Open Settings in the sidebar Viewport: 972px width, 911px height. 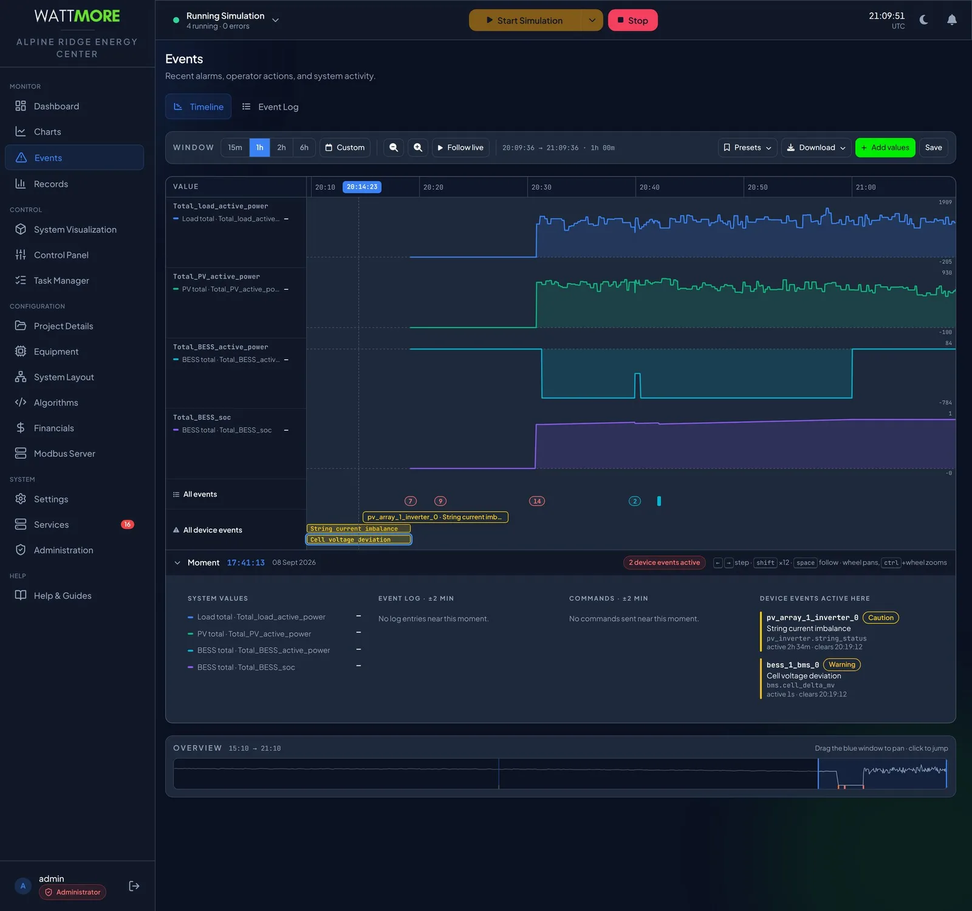pos(74,499)
